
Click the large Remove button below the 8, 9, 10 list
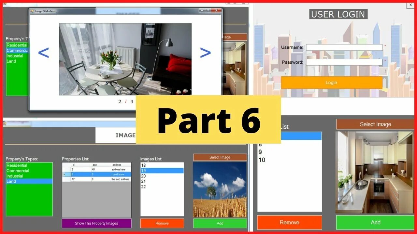(289, 223)
